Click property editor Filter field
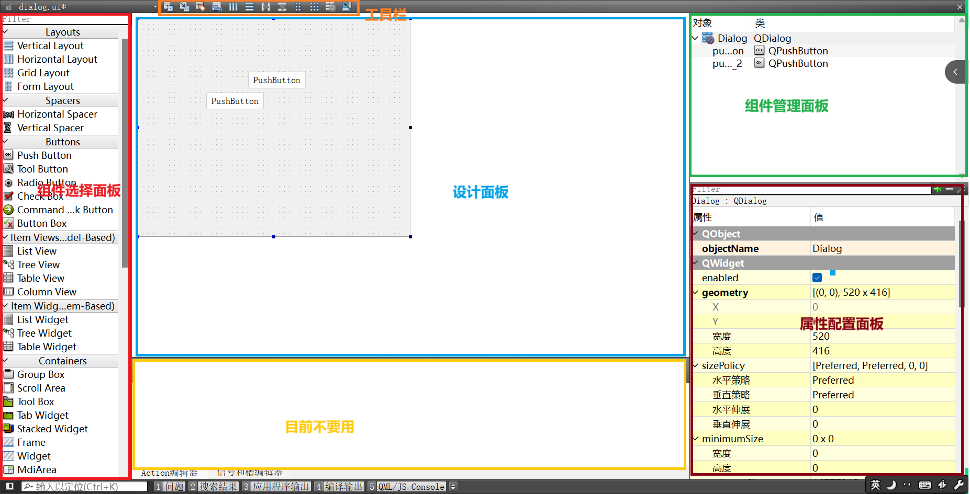 (811, 189)
